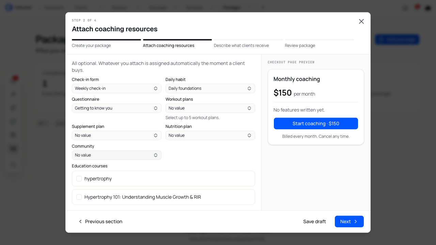This screenshot has height=245, width=436.
Task: Jump to Review package step
Action: point(319,44)
